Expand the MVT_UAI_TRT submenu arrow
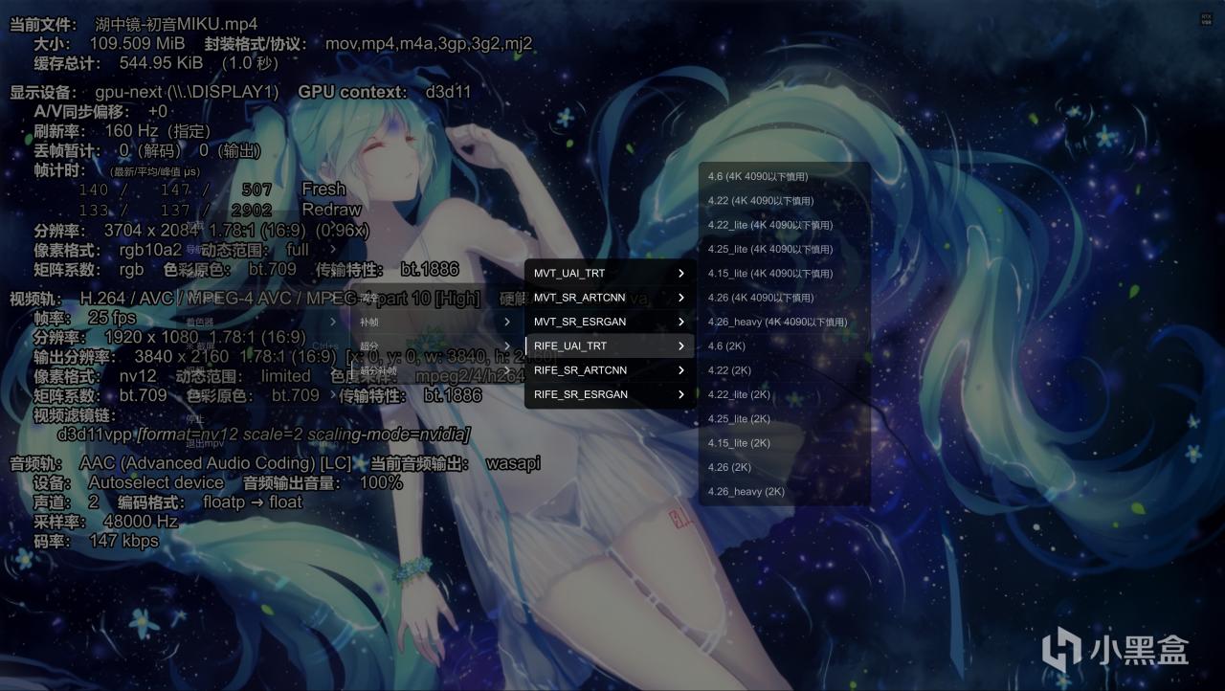This screenshot has height=691, width=1225. click(681, 274)
